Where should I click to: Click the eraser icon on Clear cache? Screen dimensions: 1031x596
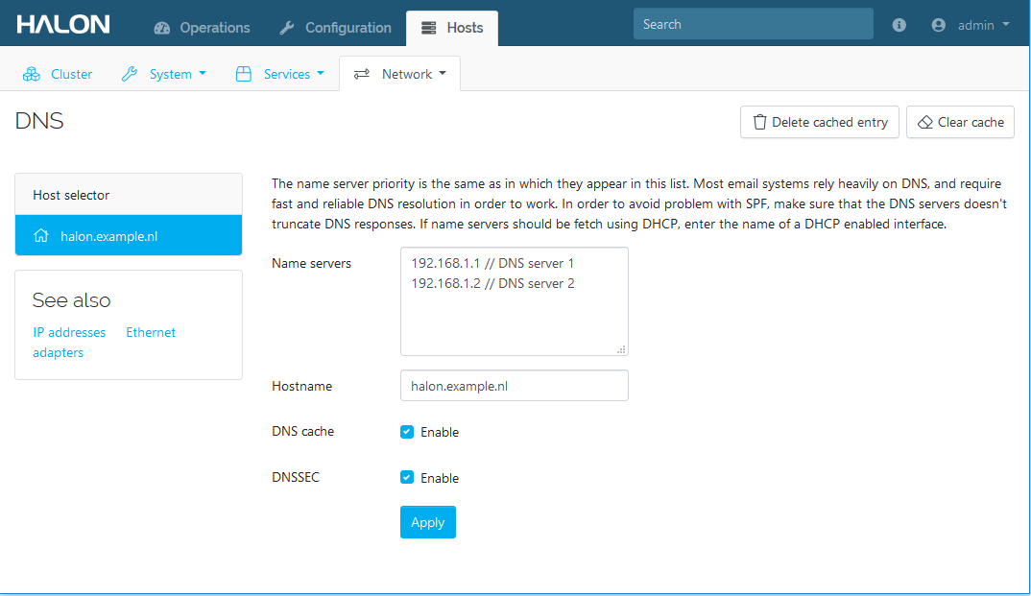924,122
